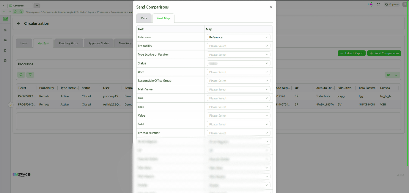
Task: Select the Pending Status tab
Action: pos(69,43)
